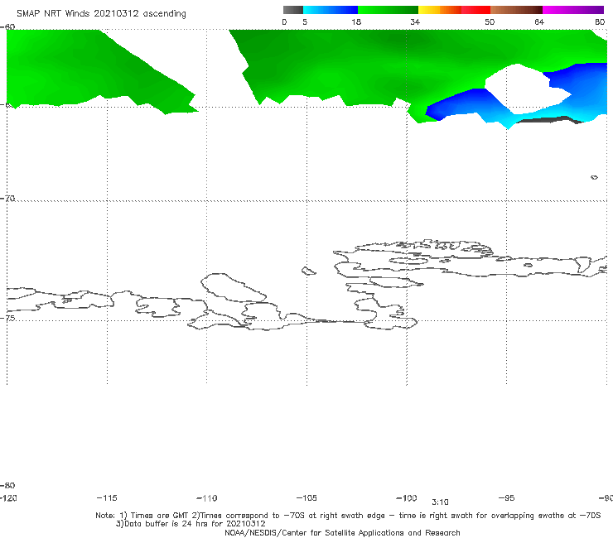Screen dimensions: 613x538
Task: Click the note line starting 'Note: 1) Times are GMT'
Action: coord(348,516)
